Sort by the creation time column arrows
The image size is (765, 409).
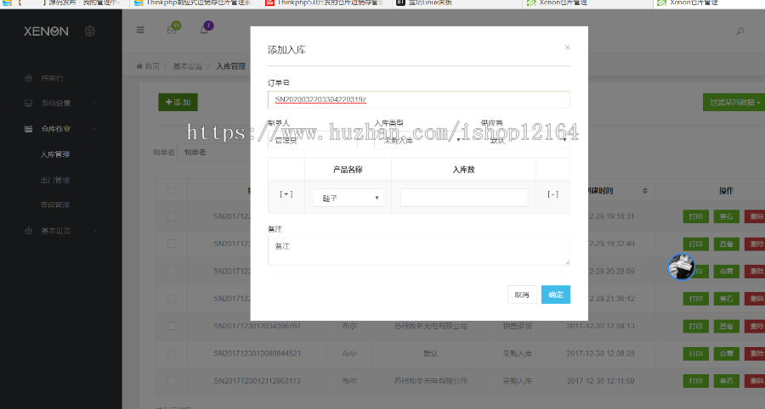[645, 191]
